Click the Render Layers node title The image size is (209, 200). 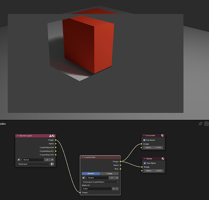[x=26, y=136]
